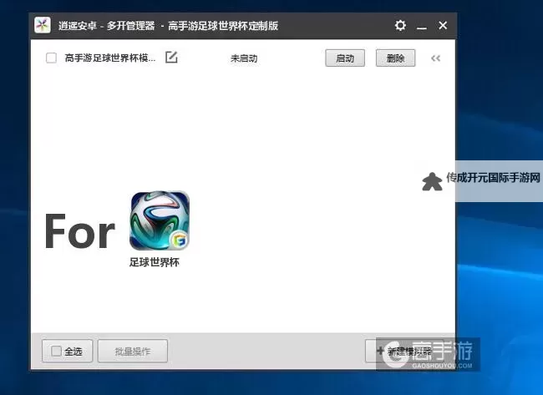Tick the checkbox beside 高手游足球世界杯模...
This screenshot has width=543, height=395.
[x=51, y=58]
